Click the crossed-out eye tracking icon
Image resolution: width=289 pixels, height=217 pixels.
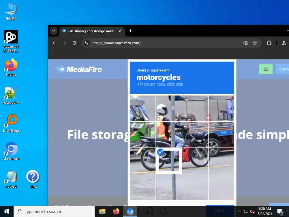246,43
